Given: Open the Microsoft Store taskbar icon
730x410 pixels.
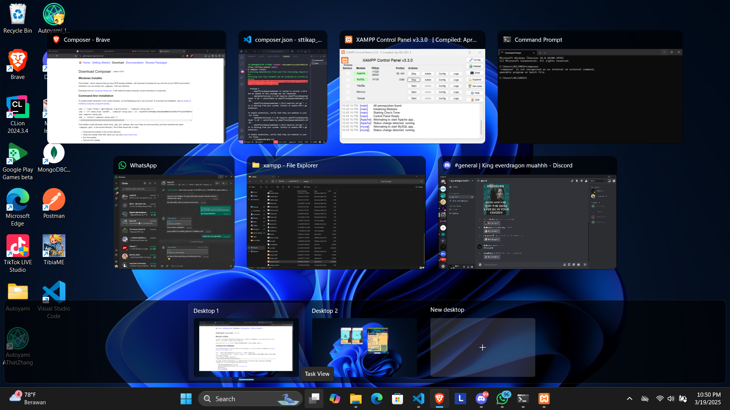Looking at the screenshot, I should (397, 399).
